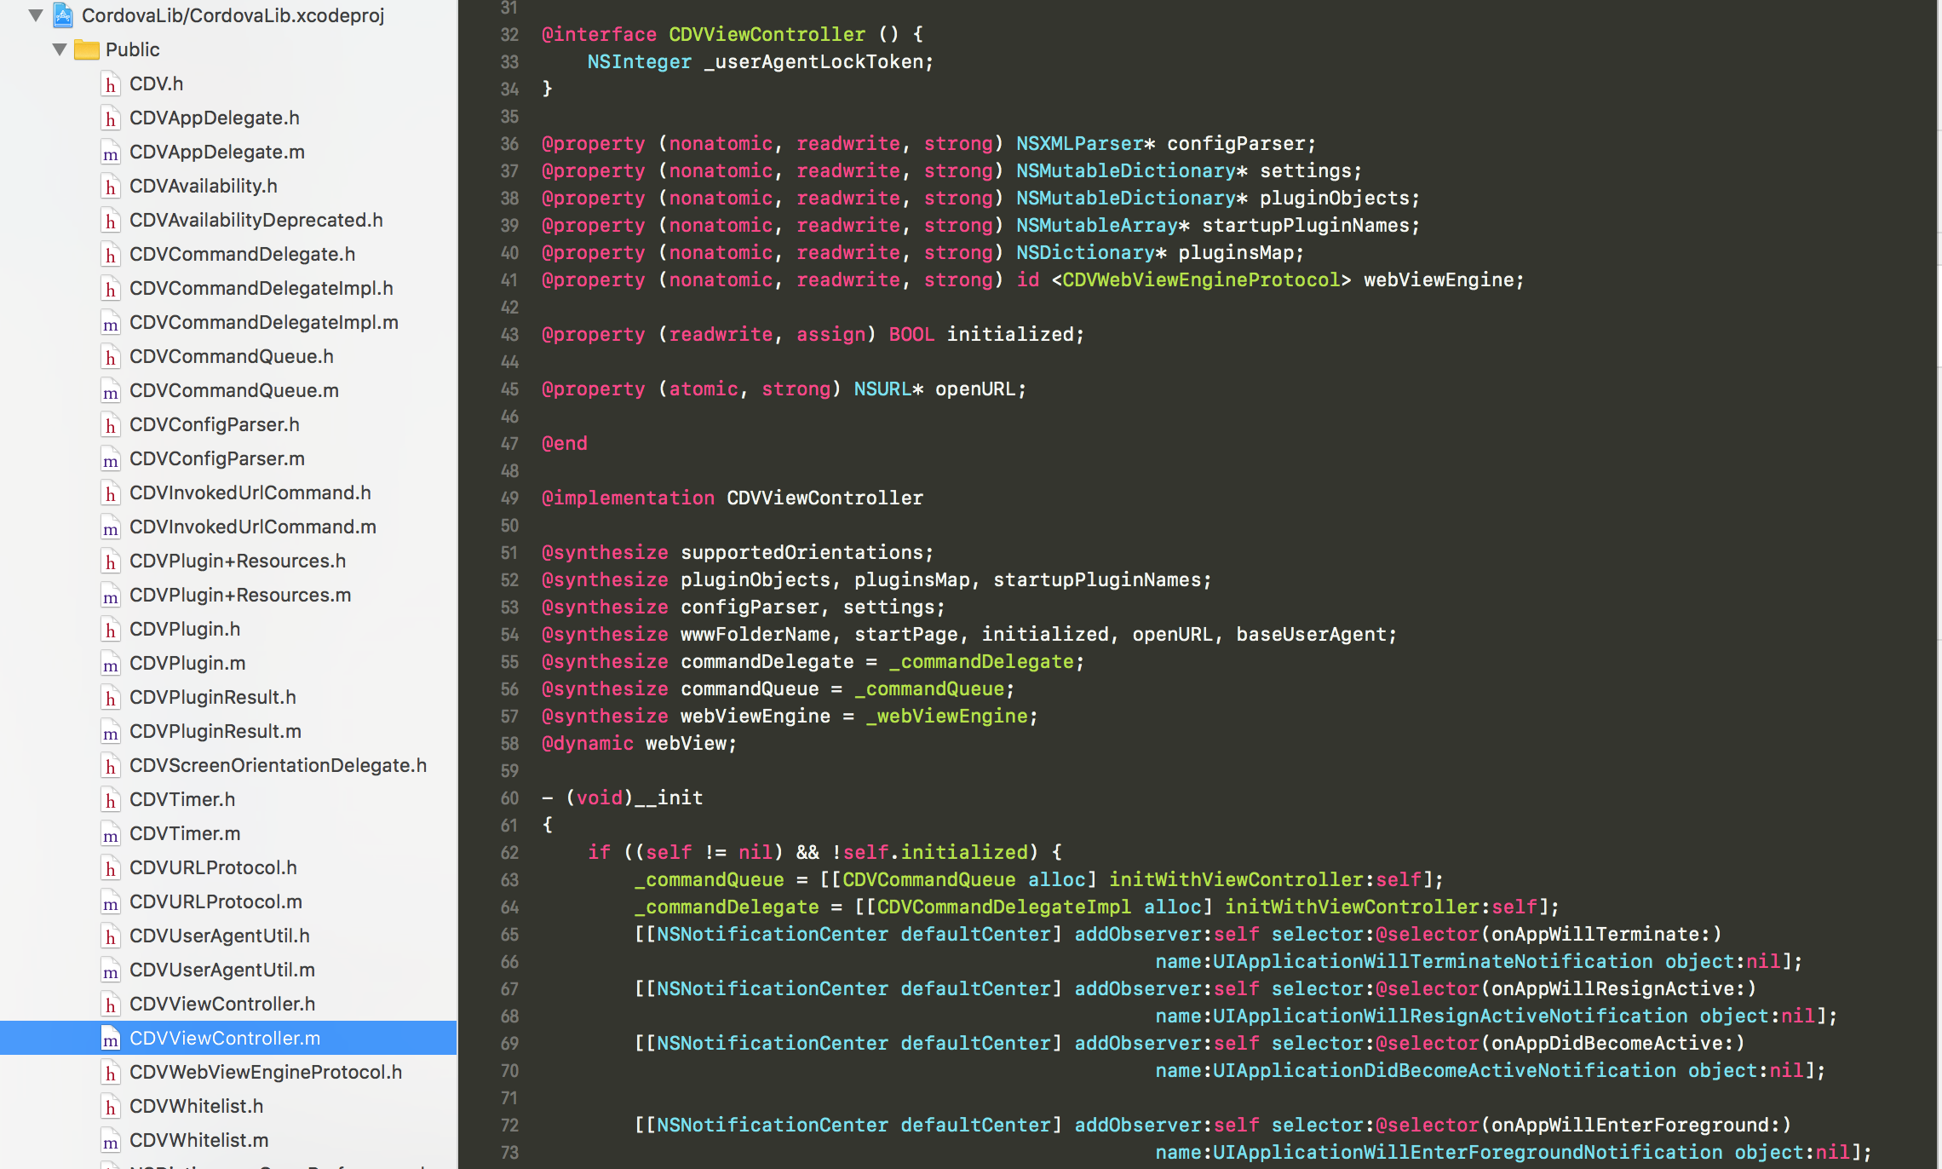Click the icon beside CDVWhitelist.h

tap(110, 1107)
